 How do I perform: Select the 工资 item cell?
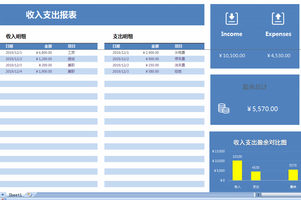tap(71, 53)
